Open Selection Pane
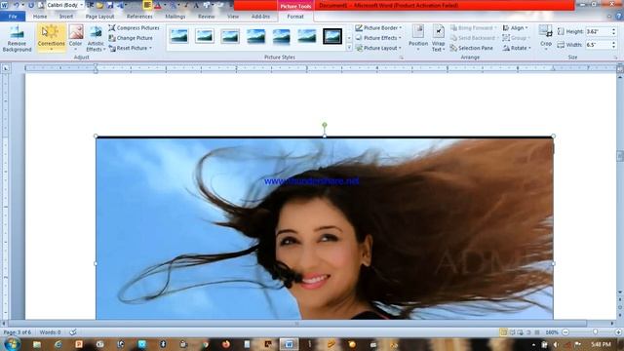The image size is (624, 351). 472,48
